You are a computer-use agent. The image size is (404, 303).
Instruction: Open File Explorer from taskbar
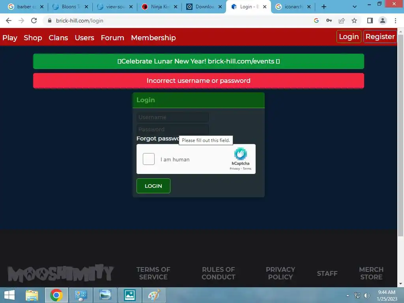click(32, 295)
